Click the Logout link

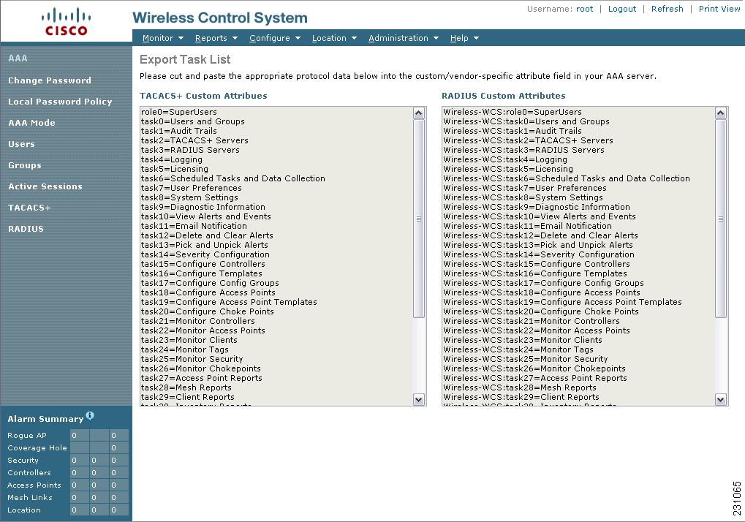coord(622,9)
